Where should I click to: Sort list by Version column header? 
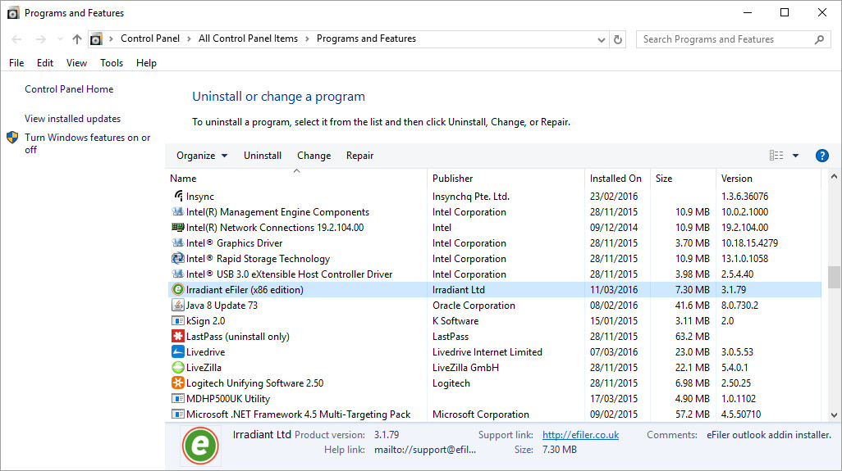(x=769, y=179)
